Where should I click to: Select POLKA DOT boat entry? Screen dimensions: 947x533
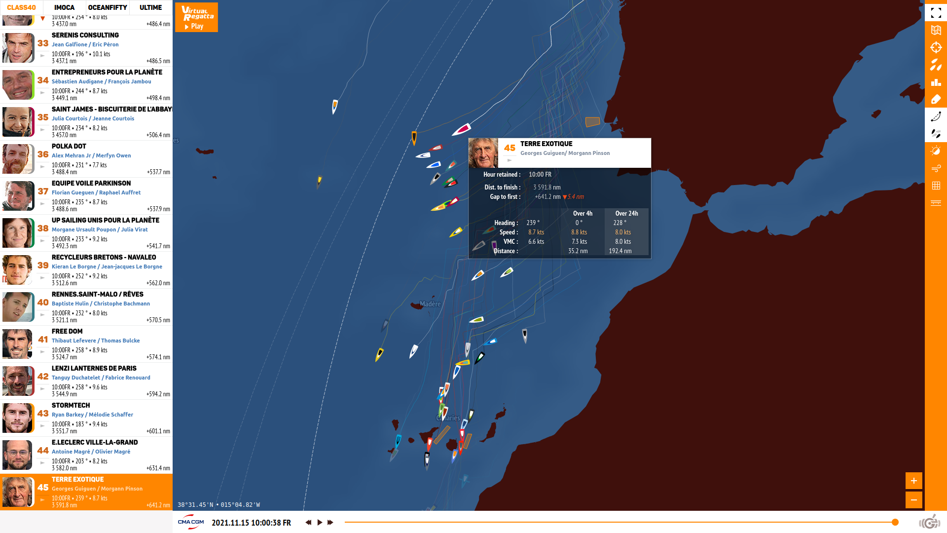click(86, 159)
